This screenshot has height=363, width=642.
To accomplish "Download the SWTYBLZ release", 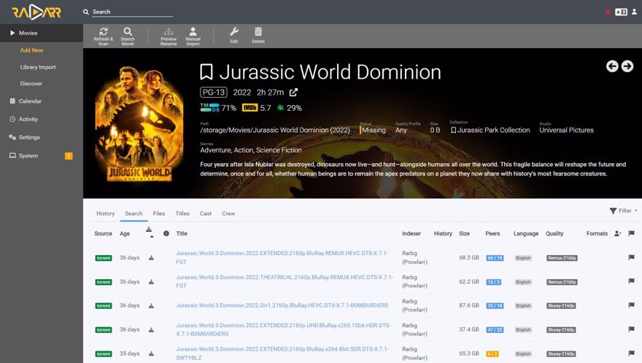I will click(151, 354).
